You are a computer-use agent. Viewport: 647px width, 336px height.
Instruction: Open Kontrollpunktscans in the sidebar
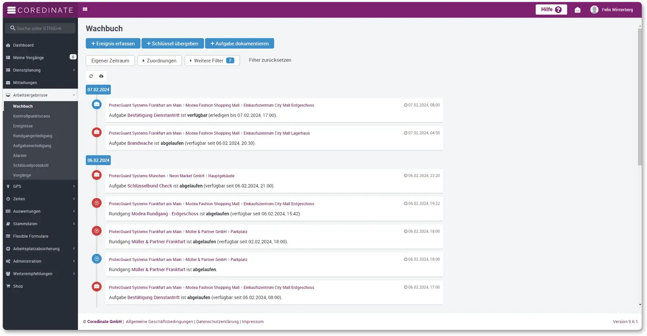[32, 116]
